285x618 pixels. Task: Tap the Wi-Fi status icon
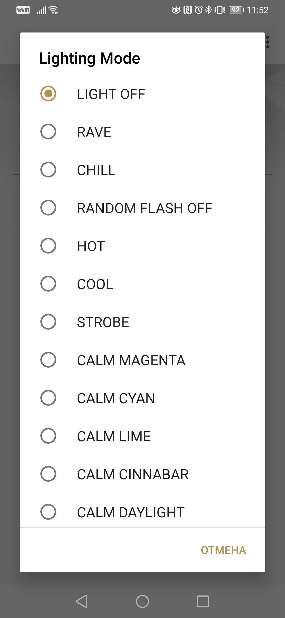click(54, 10)
